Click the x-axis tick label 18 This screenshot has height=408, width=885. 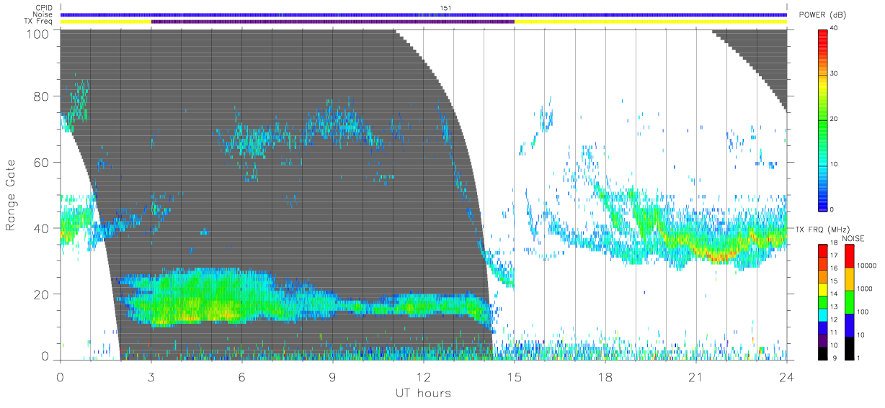coord(605,376)
